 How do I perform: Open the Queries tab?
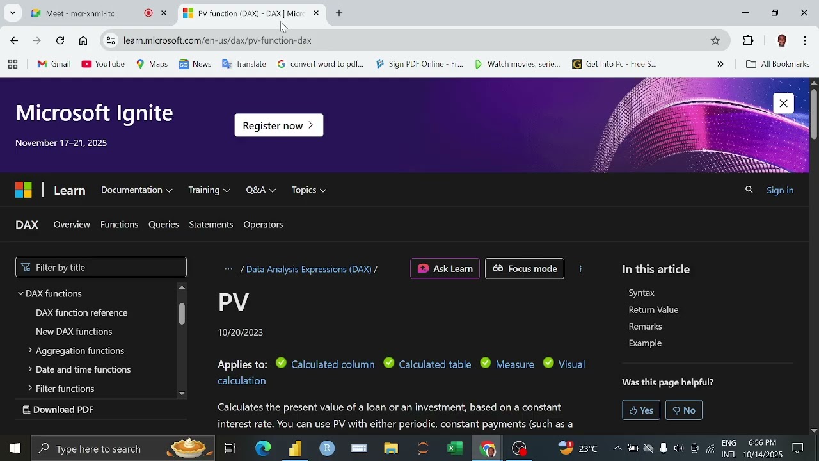click(164, 225)
